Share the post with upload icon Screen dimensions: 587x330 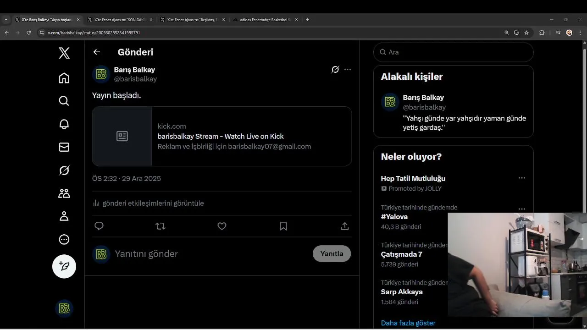click(x=345, y=226)
